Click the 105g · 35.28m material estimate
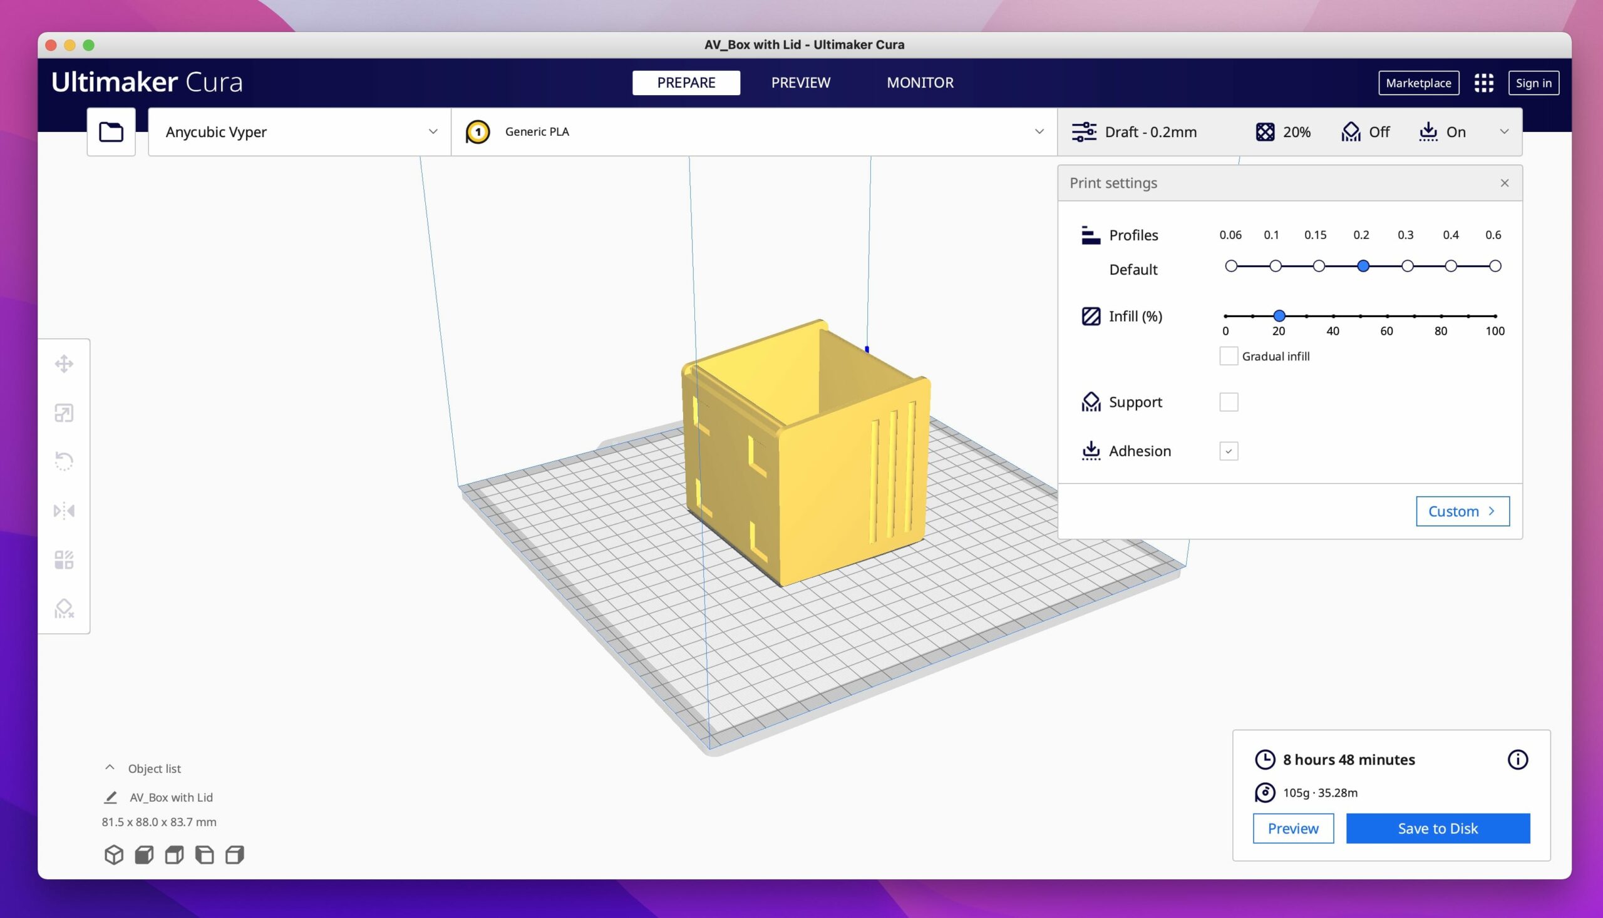The image size is (1603, 918). (1320, 792)
